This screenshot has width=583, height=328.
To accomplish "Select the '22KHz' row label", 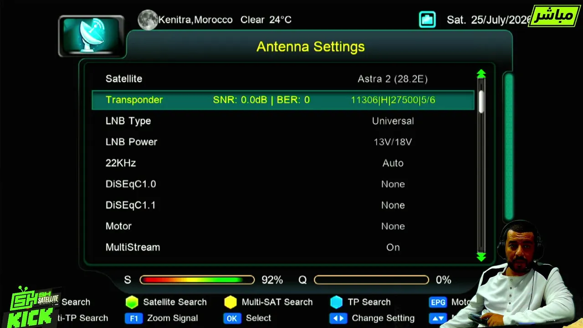I will tap(121, 163).
